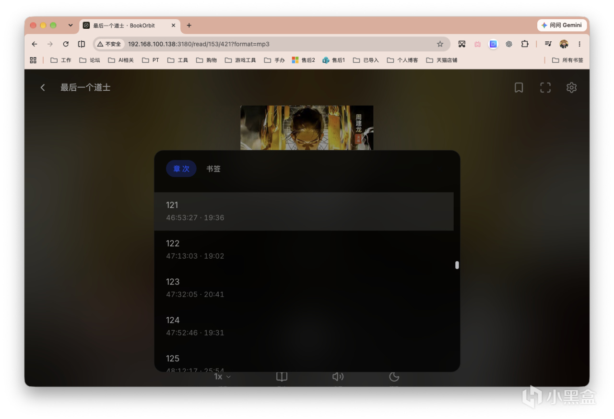This screenshot has height=419, width=614.
Task: Click the 不安全 site security chip
Action: click(x=110, y=44)
